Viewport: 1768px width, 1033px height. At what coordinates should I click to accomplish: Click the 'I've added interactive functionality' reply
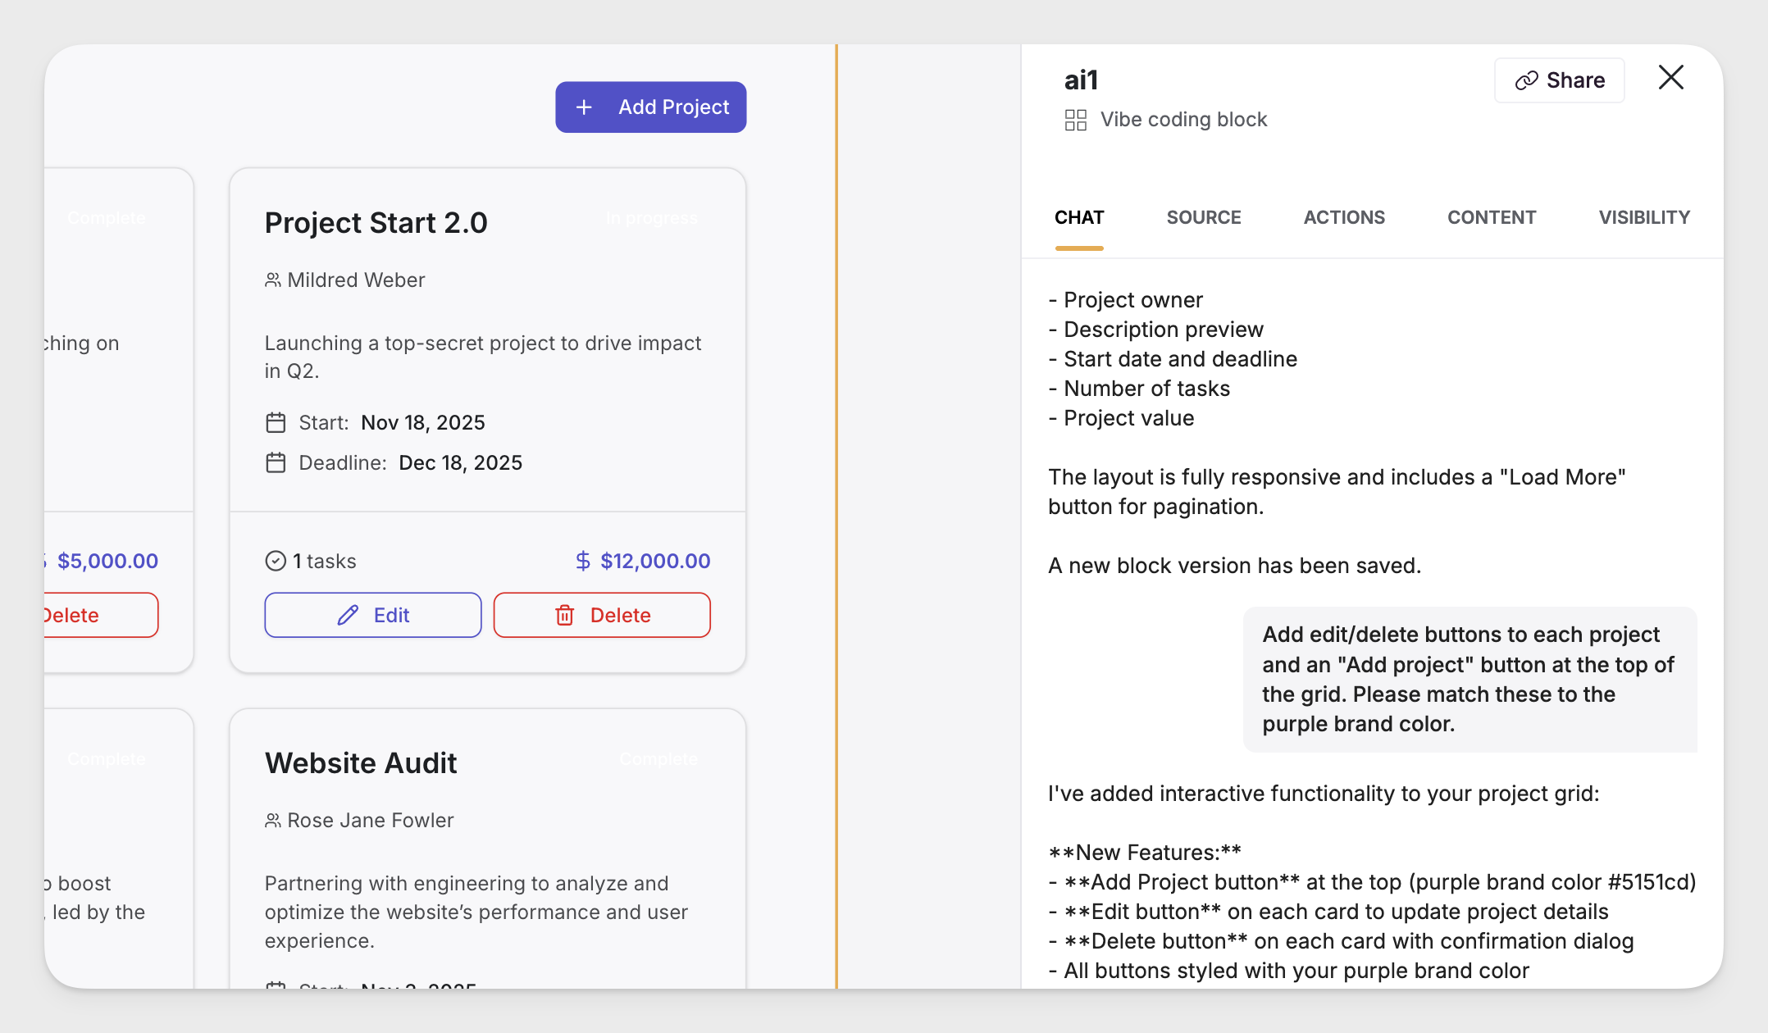[x=1324, y=794]
